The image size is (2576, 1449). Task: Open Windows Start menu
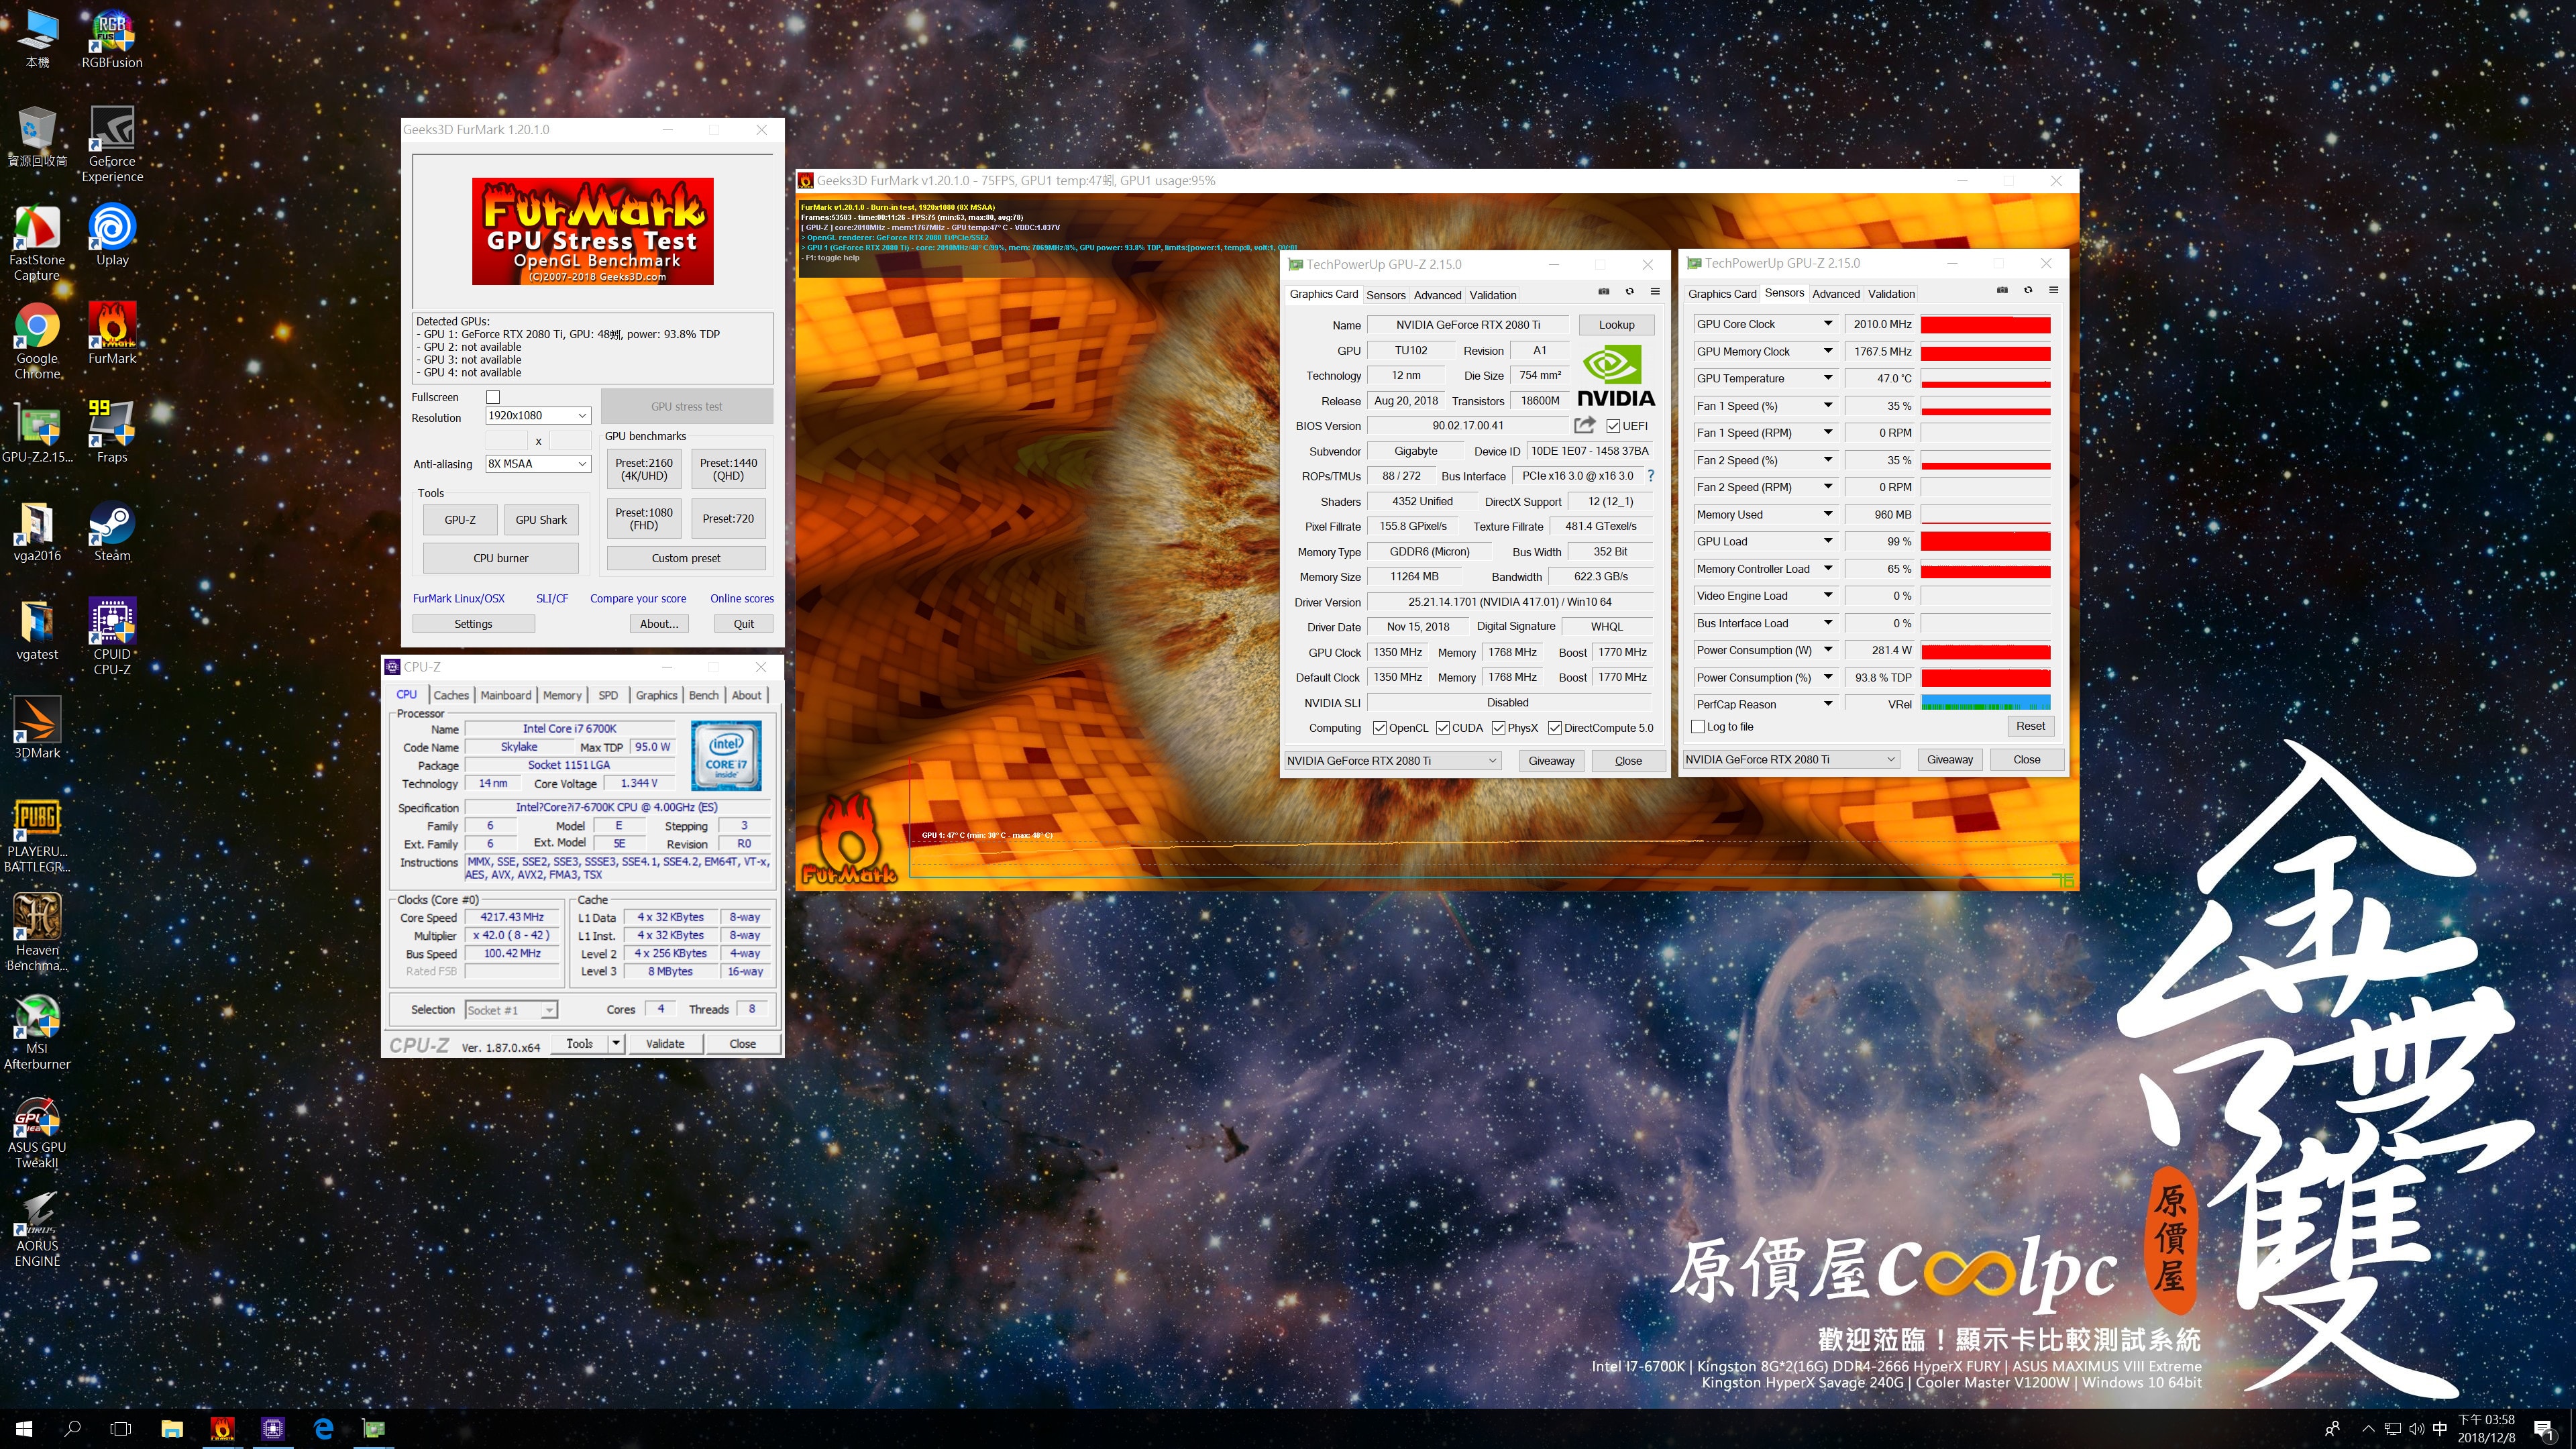pos(24,1428)
